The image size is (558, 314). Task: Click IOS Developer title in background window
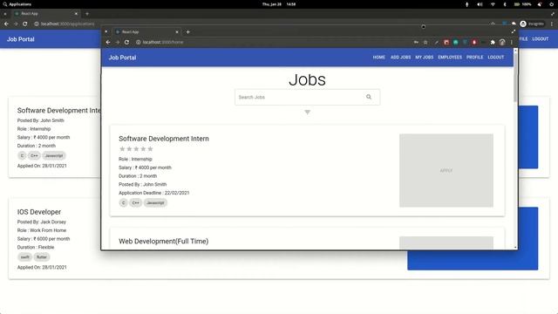[39, 212]
